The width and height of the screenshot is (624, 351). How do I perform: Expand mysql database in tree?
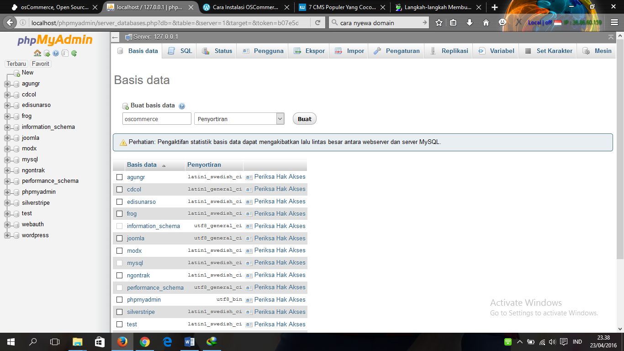click(7, 160)
